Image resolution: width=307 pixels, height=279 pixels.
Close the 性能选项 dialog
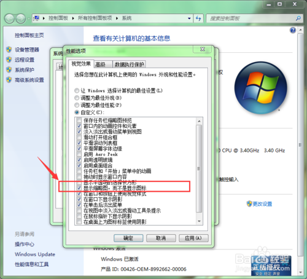pos(203,49)
